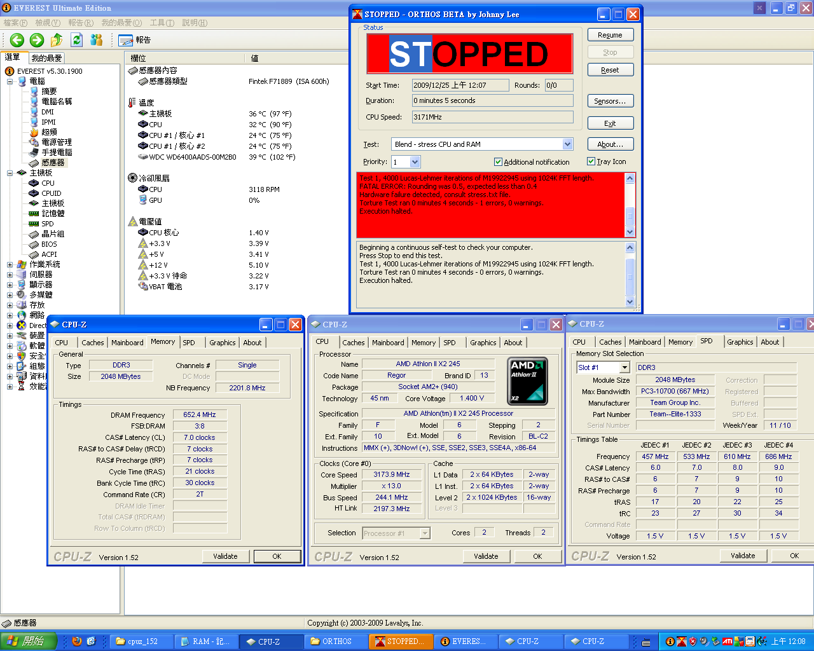Click the green Forward arrow in EVEREST toolbar
This screenshot has height=651, width=814.
pos(37,40)
